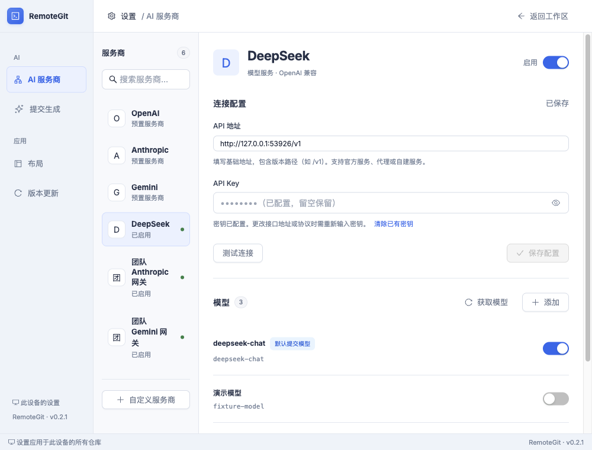Click the back arrow beside 返回工作区
592x450 pixels.
521,16
